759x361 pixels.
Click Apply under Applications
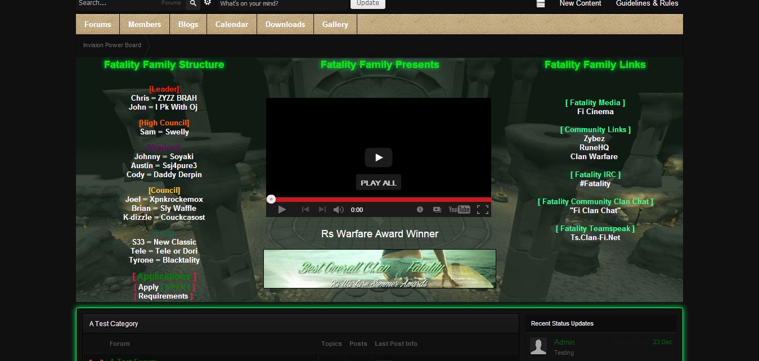(x=149, y=287)
